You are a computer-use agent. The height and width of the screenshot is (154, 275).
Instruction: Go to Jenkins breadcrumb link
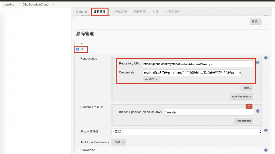[x=9, y=5]
